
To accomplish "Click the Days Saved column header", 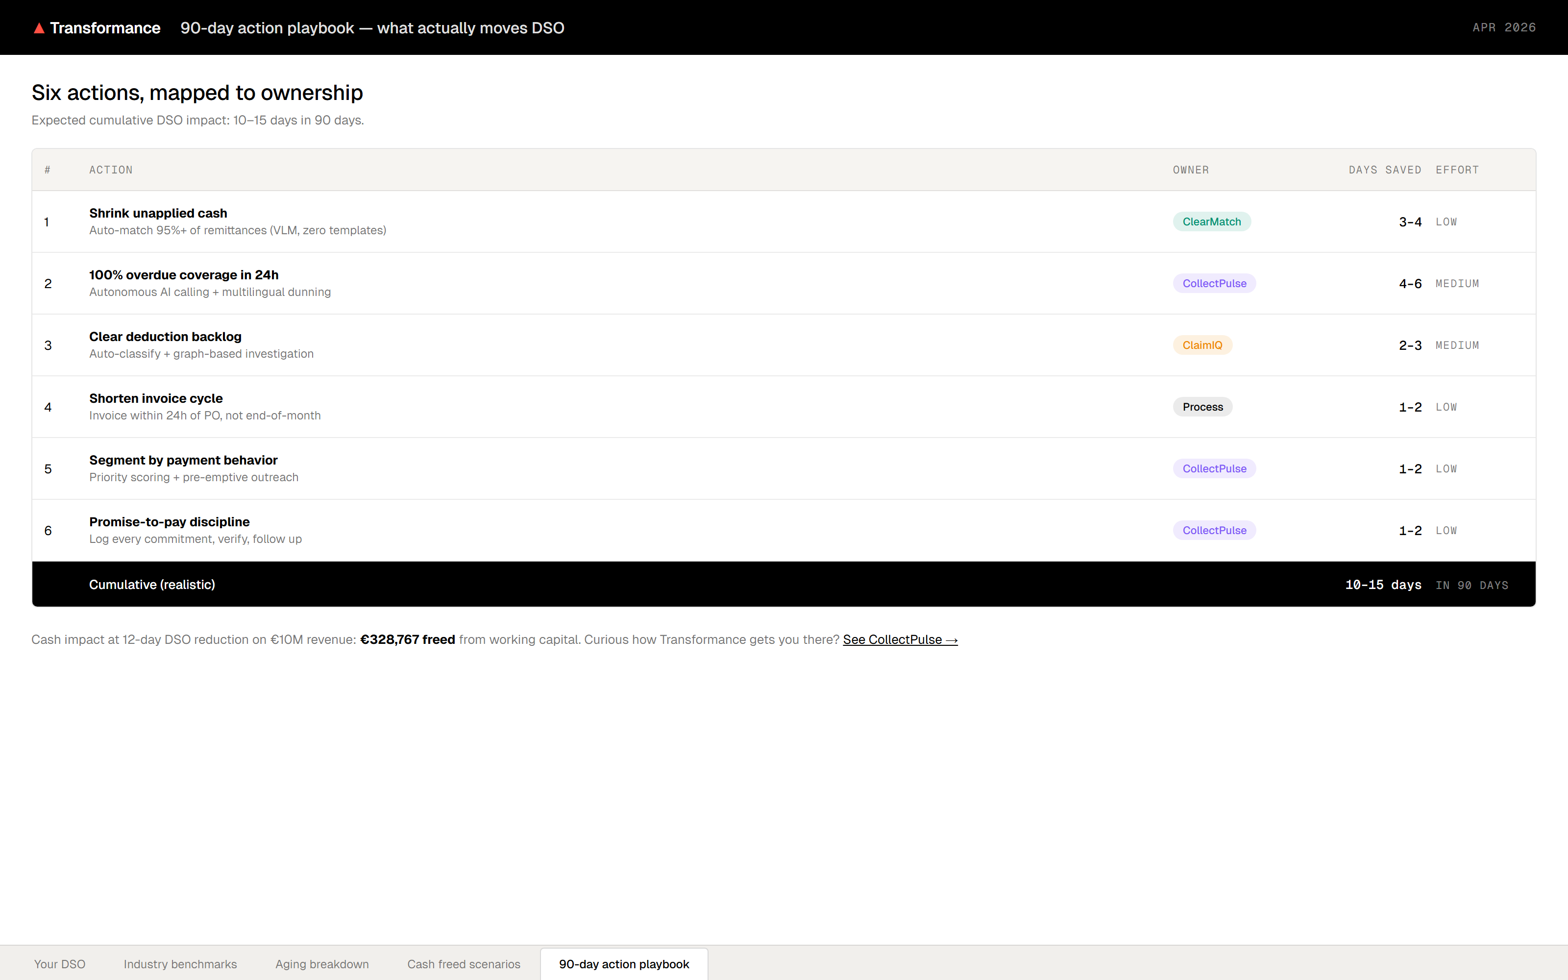I will pos(1385,170).
